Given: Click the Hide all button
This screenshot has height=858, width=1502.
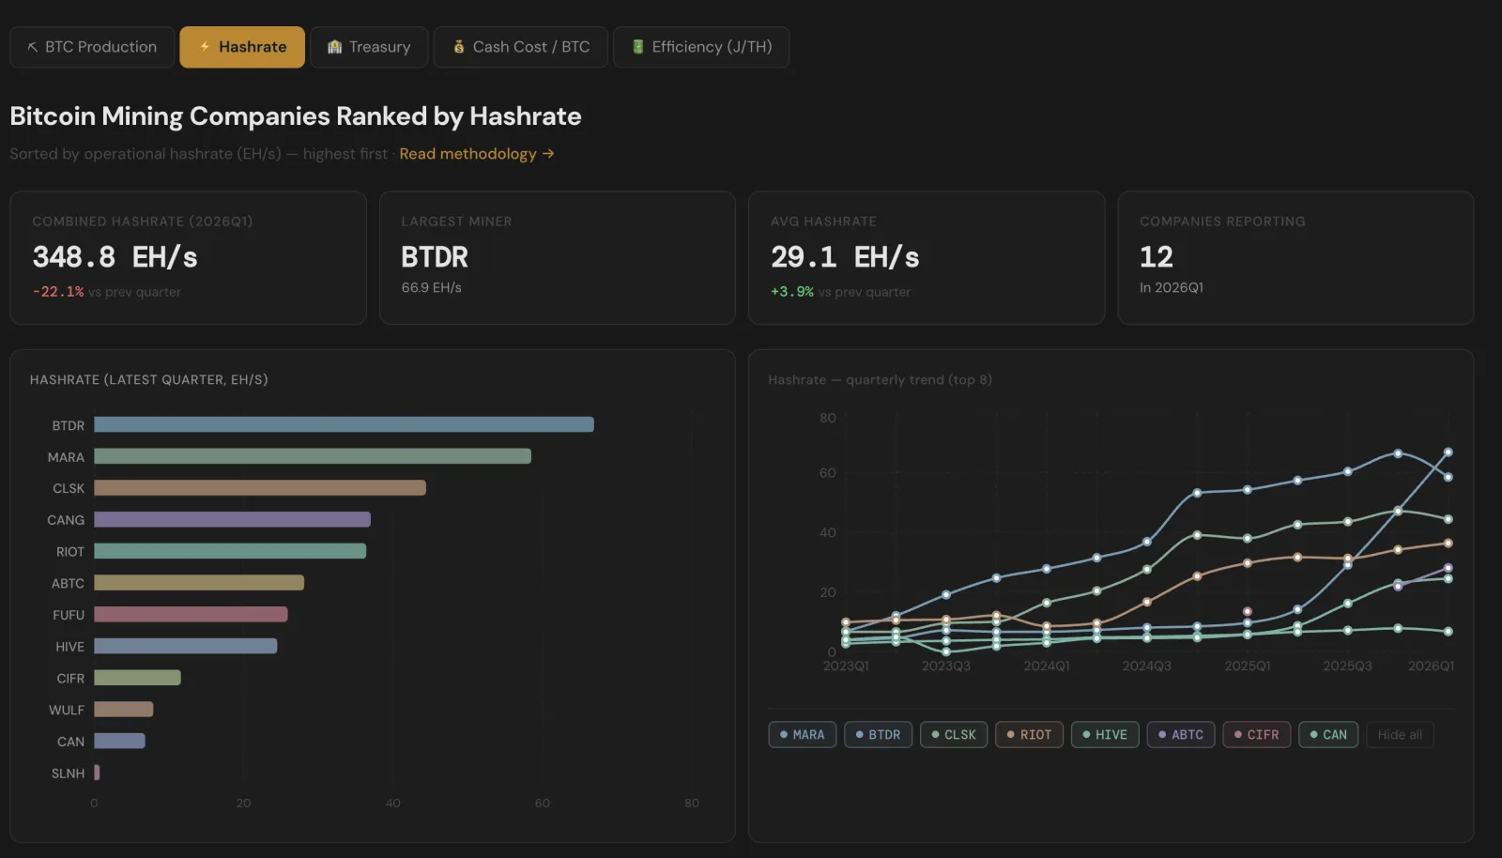Looking at the screenshot, I should [1400, 735].
